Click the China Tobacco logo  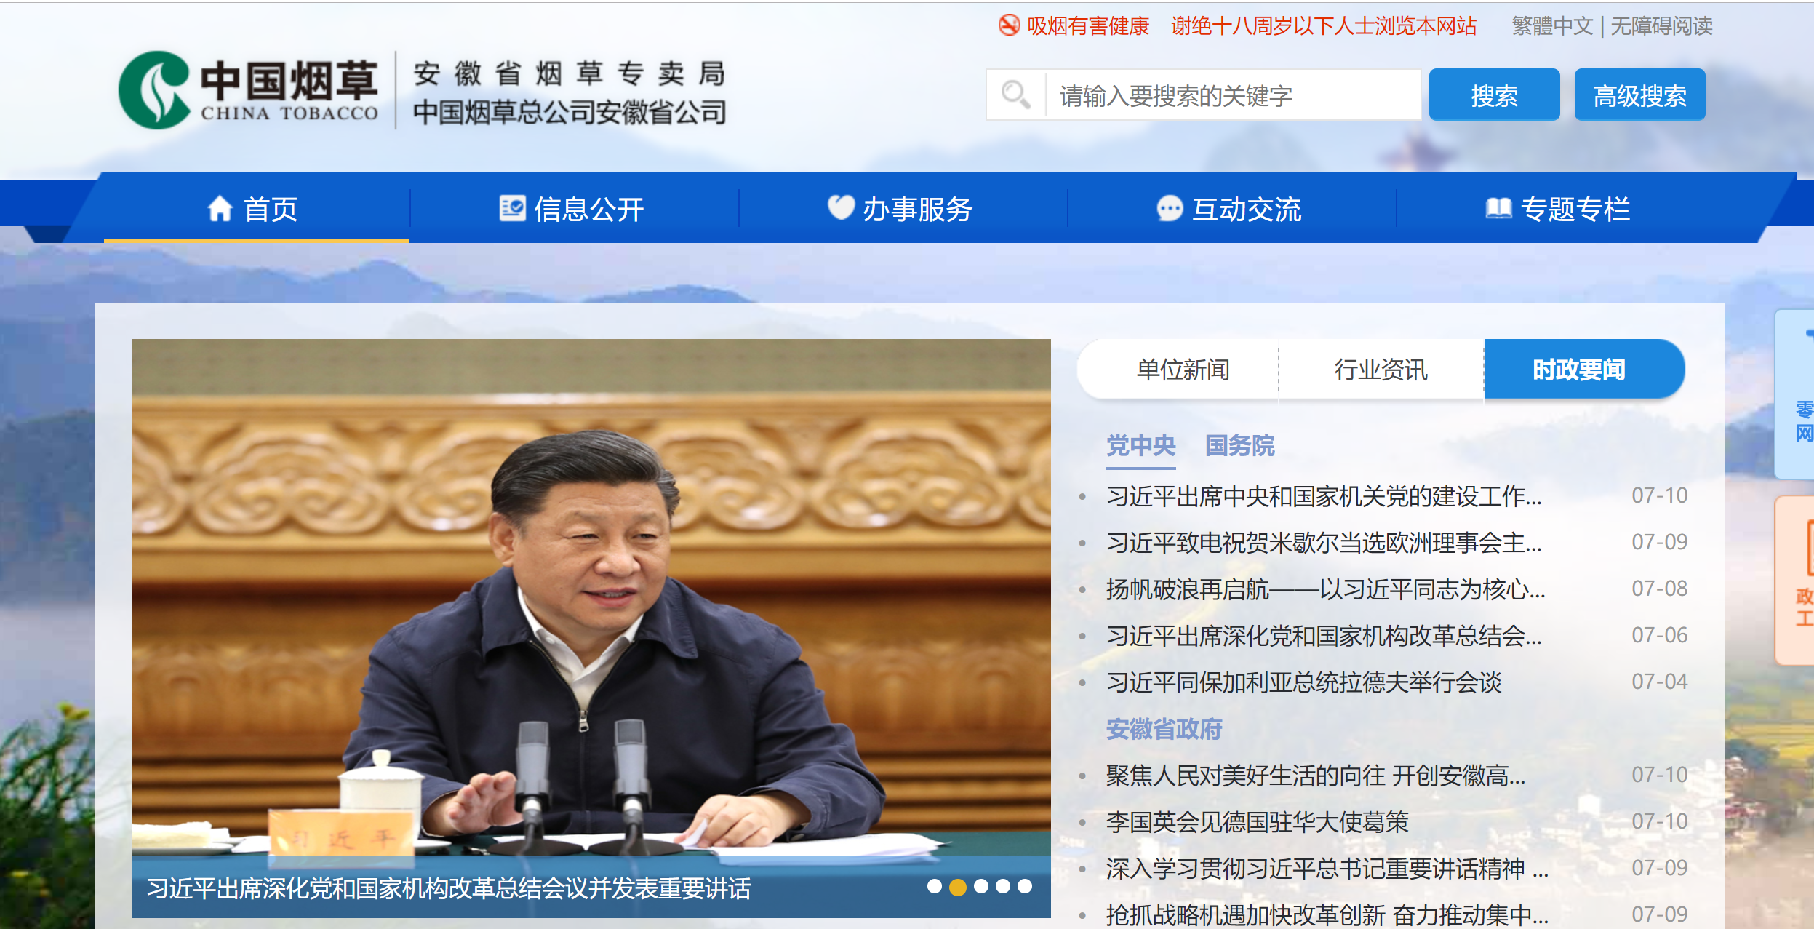click(249, 90)
